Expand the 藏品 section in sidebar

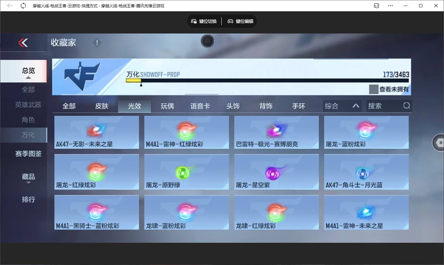click(28, 176)
